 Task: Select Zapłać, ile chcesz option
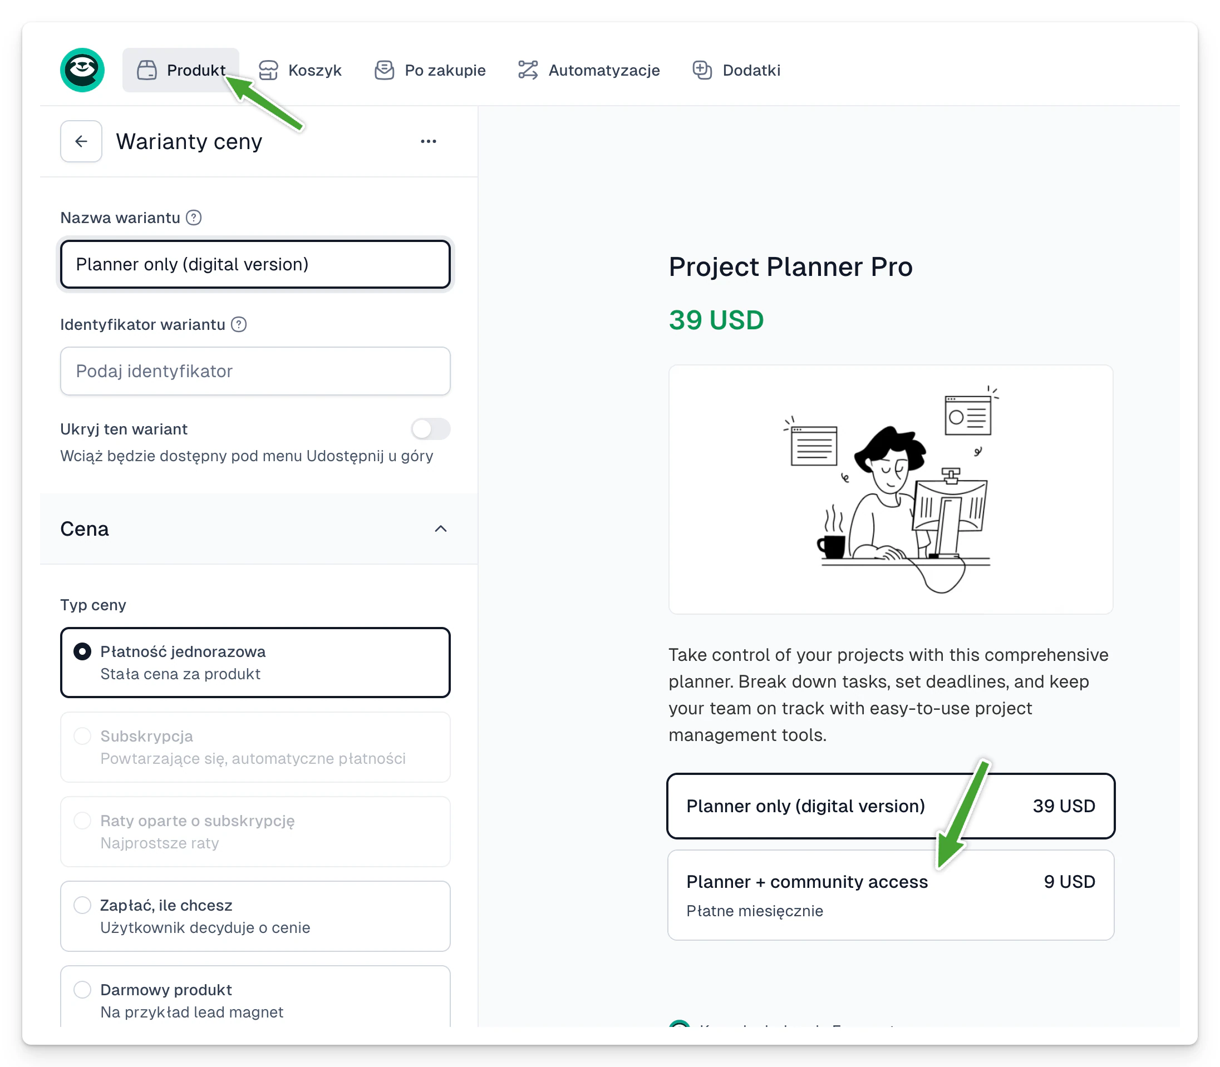coord(255,916)
